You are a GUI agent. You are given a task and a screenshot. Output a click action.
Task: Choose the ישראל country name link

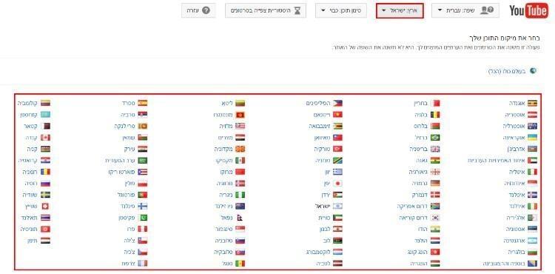tap(323, 206)
